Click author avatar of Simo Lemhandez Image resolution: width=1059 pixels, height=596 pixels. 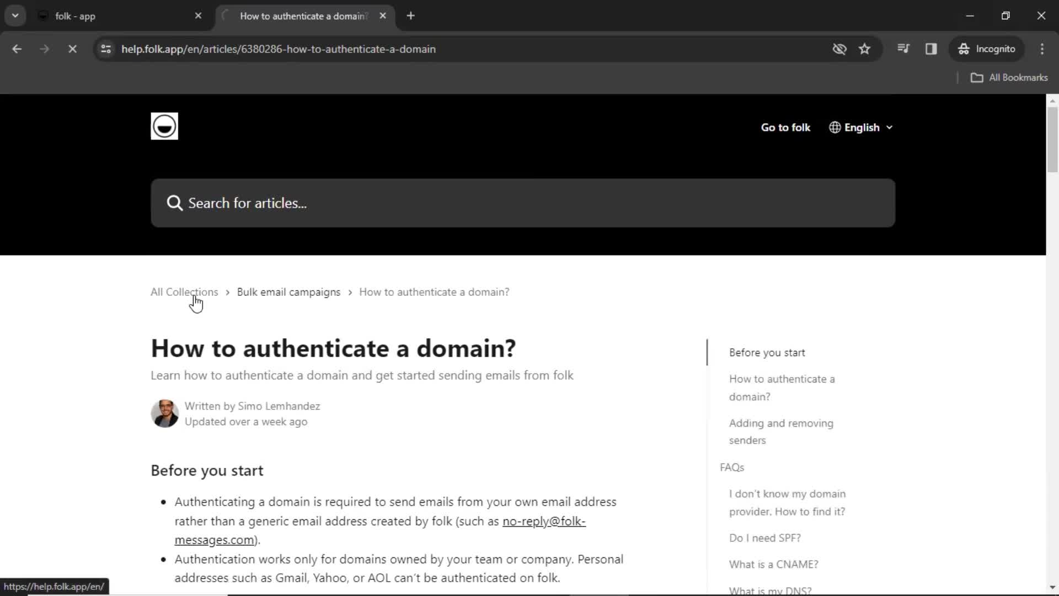click(164, 413)
